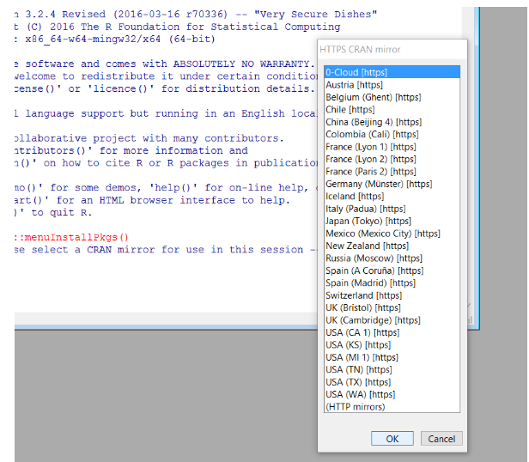Choose Colombia (Cali) [https] mirror
Image resolution: width=529 pixels, height=462 pixels.
coord(392,134)
